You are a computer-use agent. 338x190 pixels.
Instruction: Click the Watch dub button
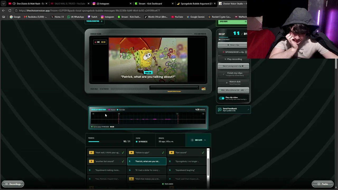click(233, 83)
